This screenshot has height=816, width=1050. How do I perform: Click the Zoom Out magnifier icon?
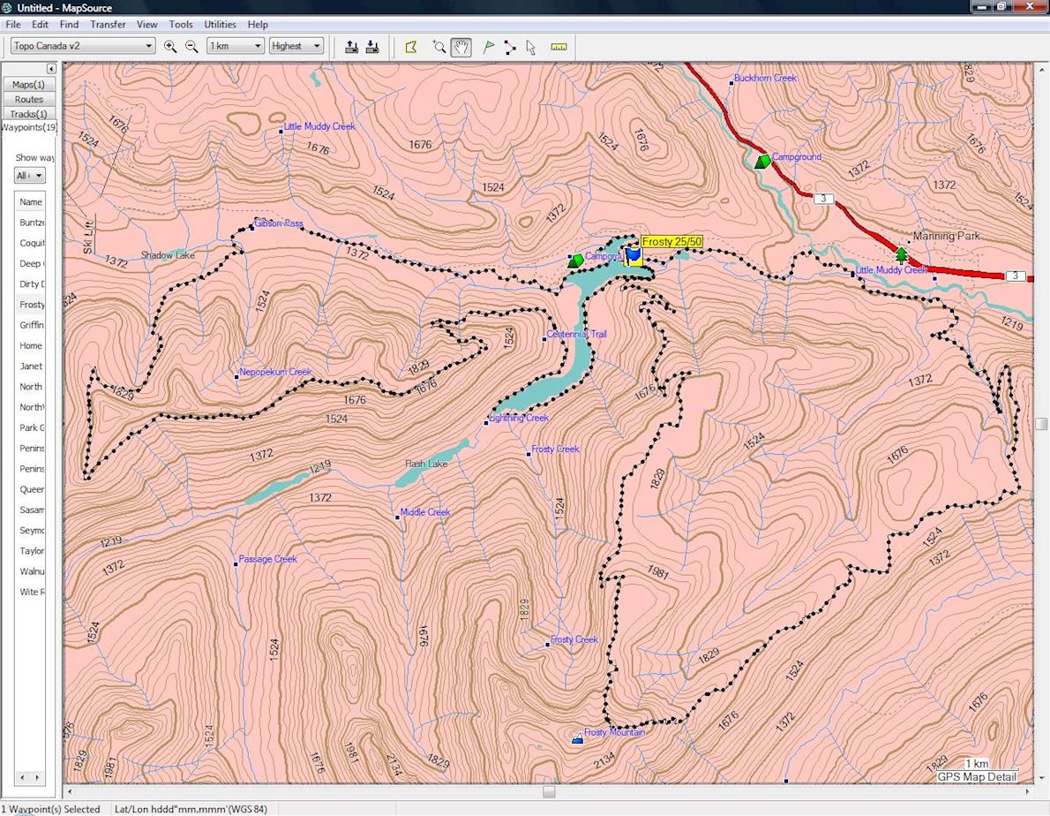click(x=191, y=46)
